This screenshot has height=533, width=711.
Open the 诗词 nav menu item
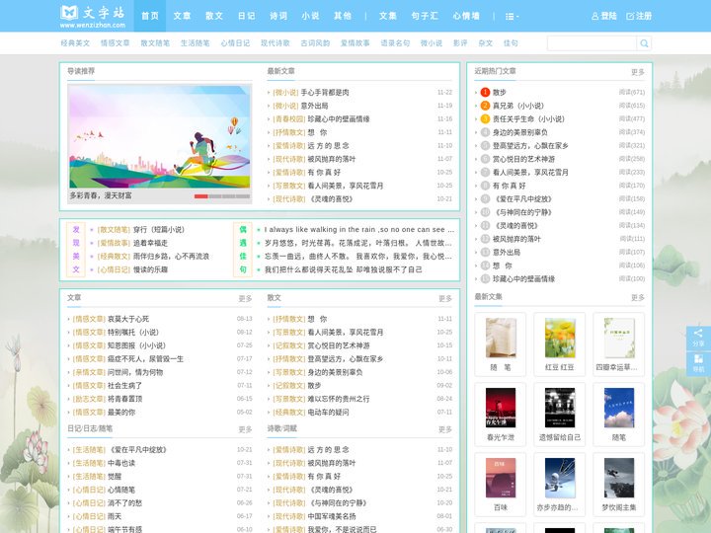tap(278, 16)
